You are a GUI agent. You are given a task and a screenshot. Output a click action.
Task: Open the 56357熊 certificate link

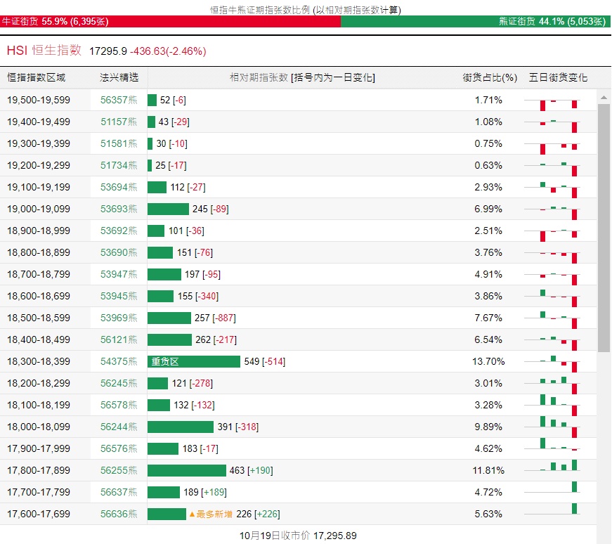coord(119,100)
